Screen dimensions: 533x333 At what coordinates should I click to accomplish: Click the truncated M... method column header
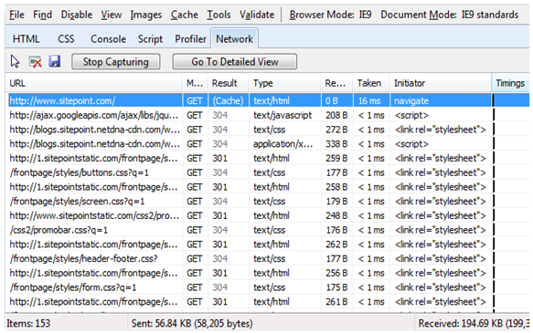coord(195,83)
